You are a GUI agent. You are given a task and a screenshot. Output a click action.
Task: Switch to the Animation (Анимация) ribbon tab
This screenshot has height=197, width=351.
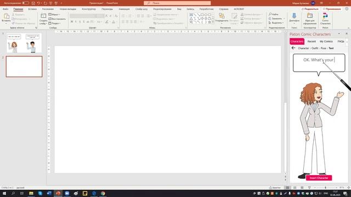pyautogui.click(x=124, y=9)
